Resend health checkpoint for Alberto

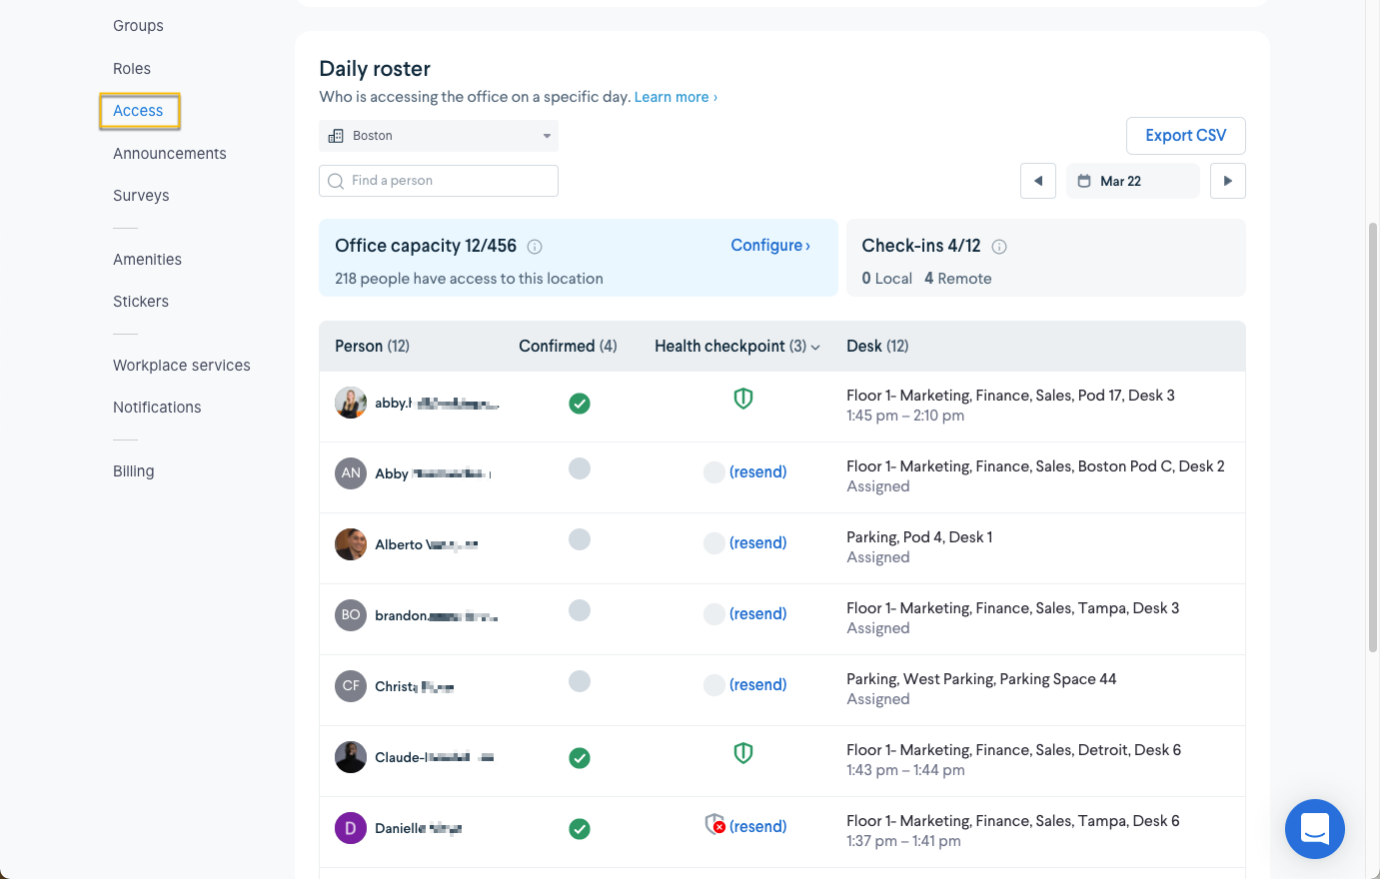pos(758,543)
